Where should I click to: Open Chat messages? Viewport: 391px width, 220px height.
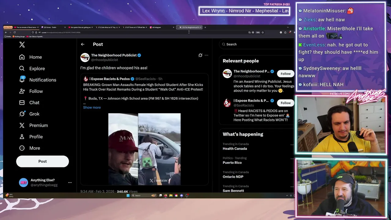[x=29, y=103]
